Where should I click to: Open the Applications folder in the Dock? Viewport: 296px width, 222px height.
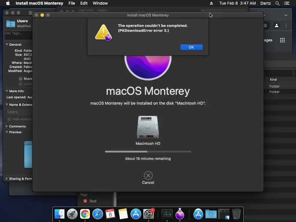198,214
